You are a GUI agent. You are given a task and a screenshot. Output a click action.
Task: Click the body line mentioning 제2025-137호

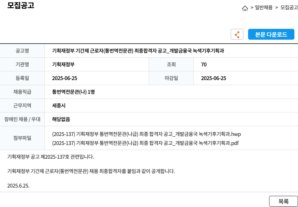tap(51, 157)
